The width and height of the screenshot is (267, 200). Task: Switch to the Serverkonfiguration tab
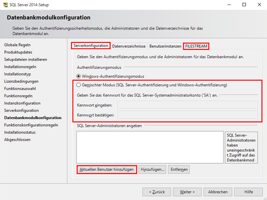click(91, 46)
